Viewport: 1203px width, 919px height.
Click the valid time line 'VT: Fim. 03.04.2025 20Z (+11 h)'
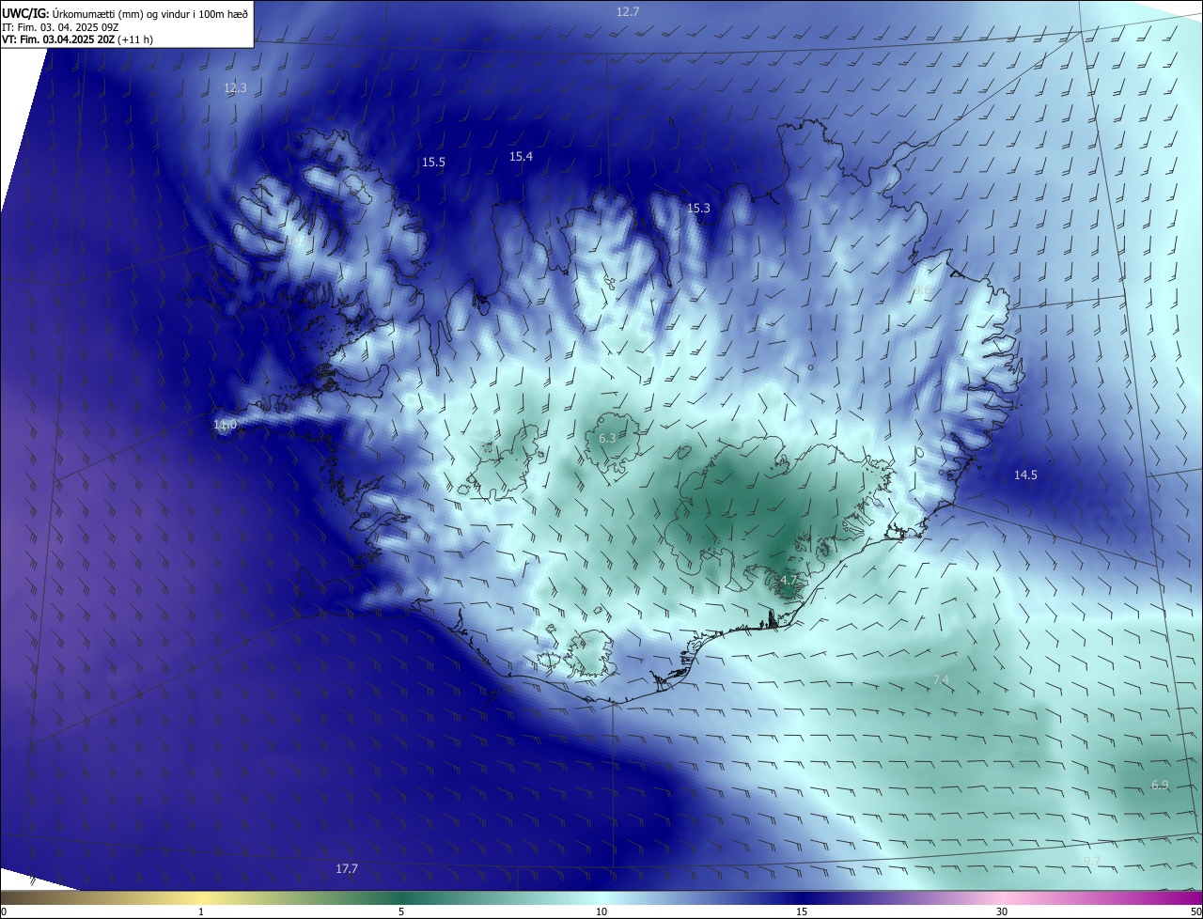pos(78,39)
